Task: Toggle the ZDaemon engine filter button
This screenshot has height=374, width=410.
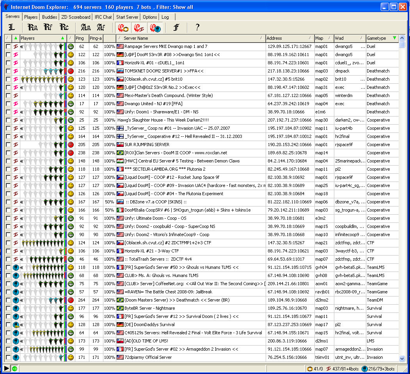Action: pos(139,27)
